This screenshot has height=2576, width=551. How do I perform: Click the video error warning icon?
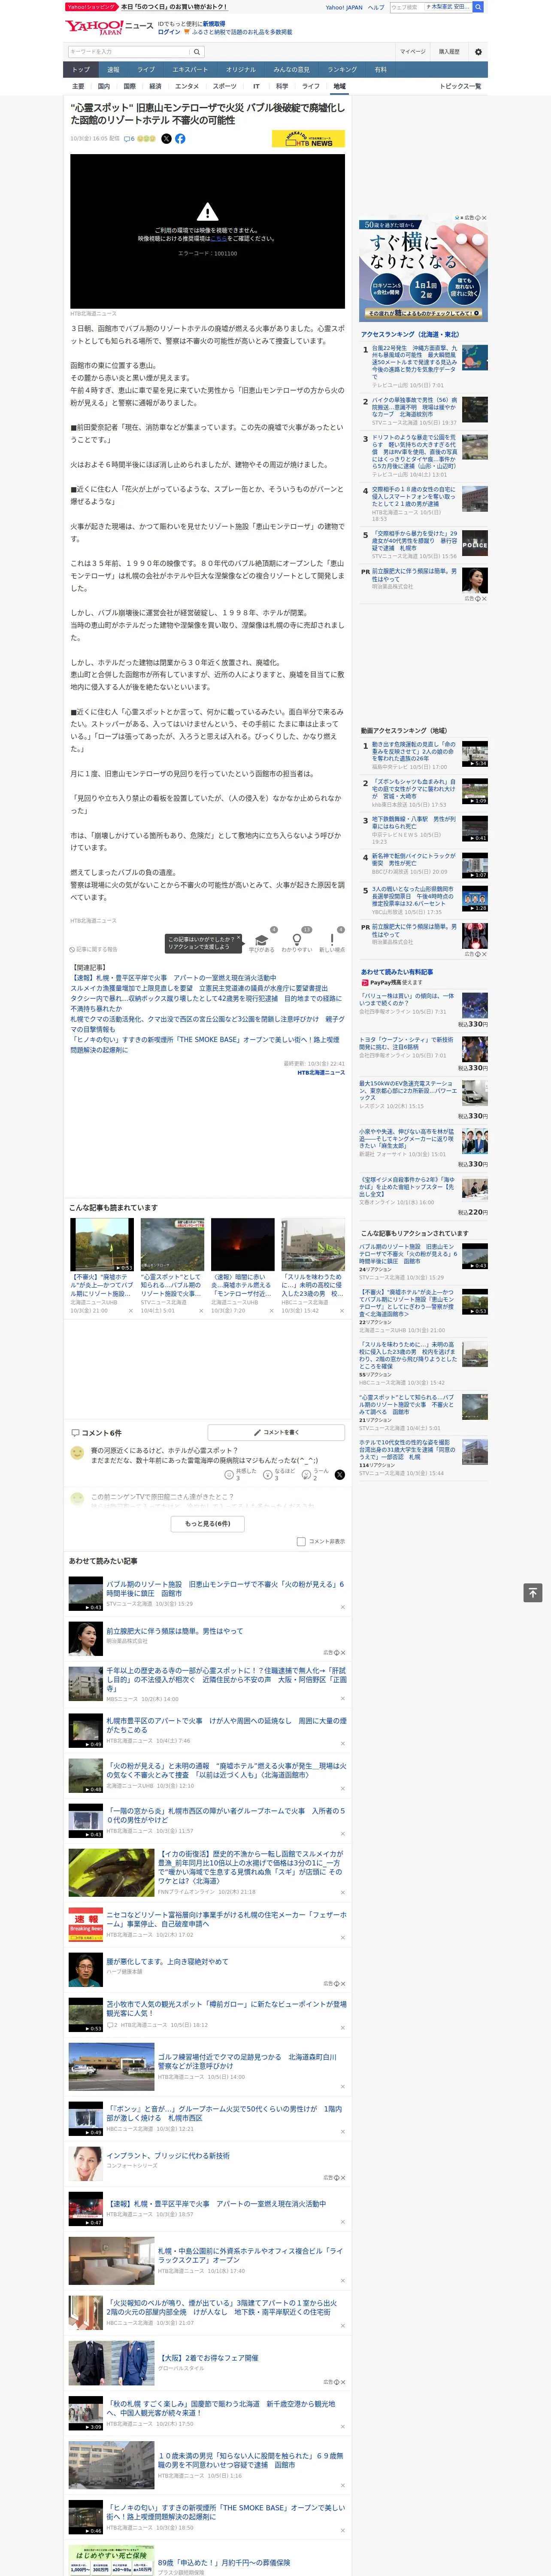(x=207, y=212)
